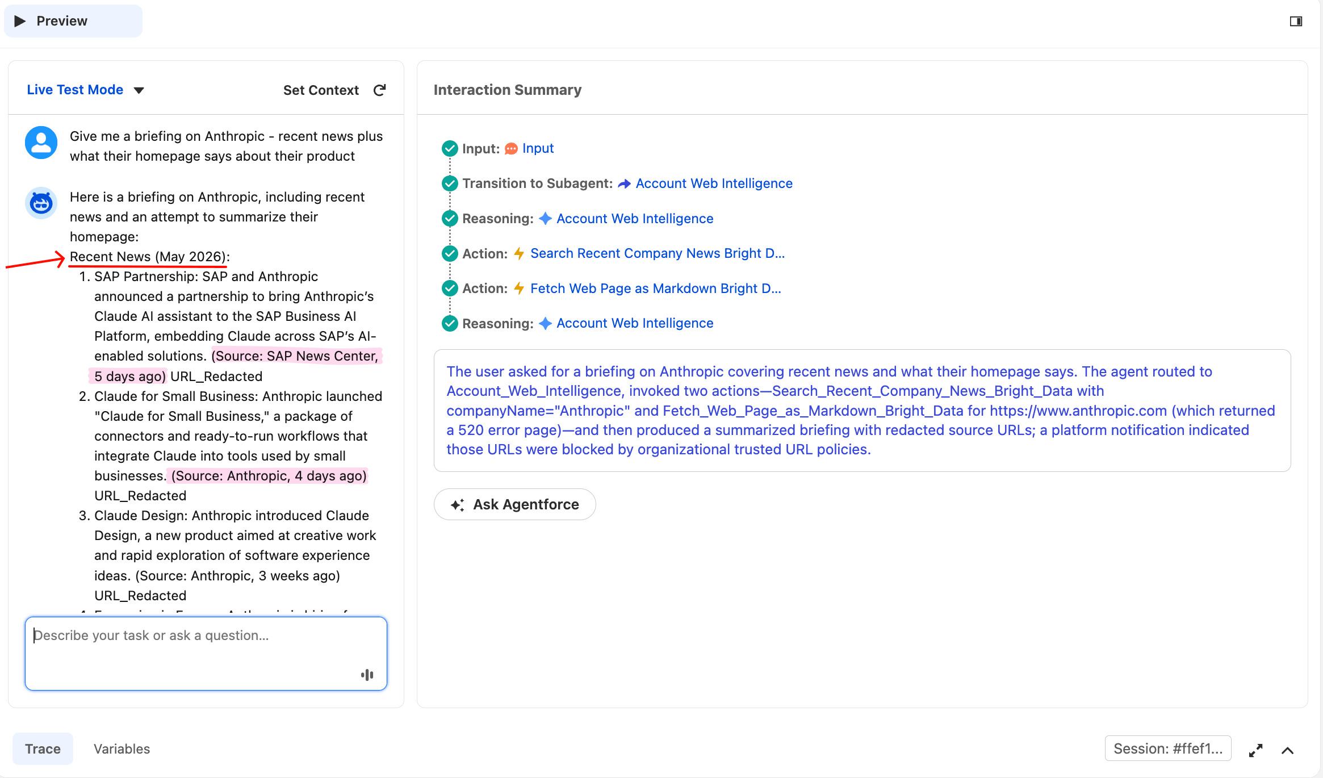Image resolution: width=1323 pixels, height=778 pixels.
Task: Open last Reasoning Account Web Intelligence link
Action: pyautogui.click(x=635, y=323)
